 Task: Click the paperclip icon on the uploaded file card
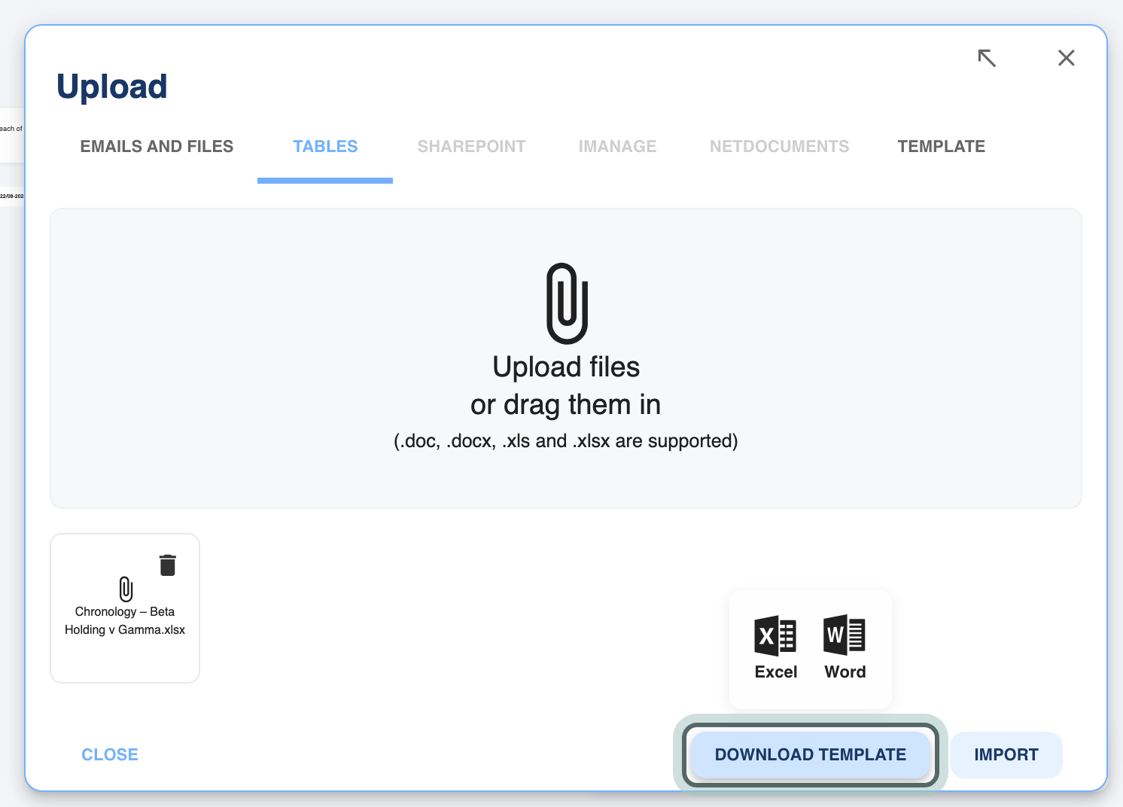126,589
